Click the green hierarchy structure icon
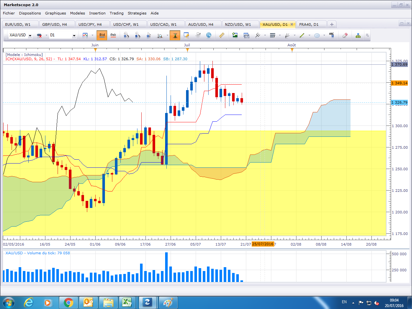The height and width of the screenshot is (309, 412). pyautogui.click(x=358, y=35)
